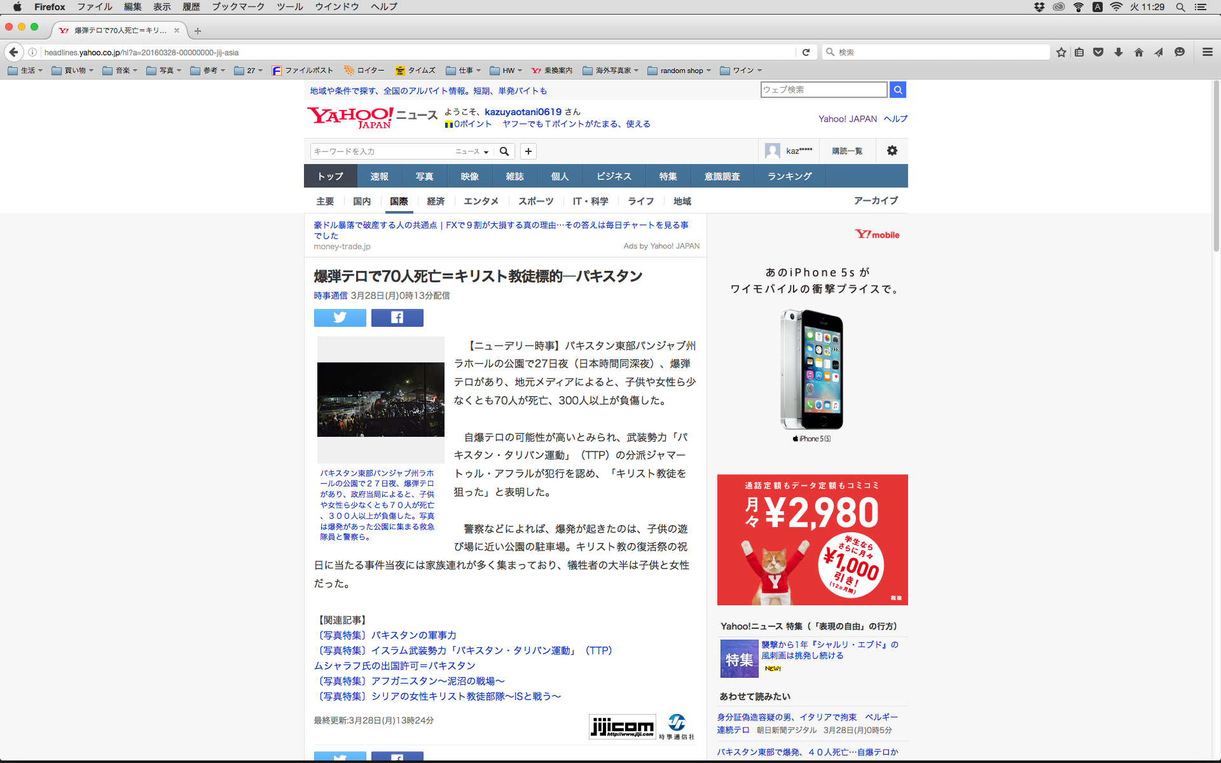Select the 経済 category tab
This screenshot has width=1221, height=763.
pos(436,201)
